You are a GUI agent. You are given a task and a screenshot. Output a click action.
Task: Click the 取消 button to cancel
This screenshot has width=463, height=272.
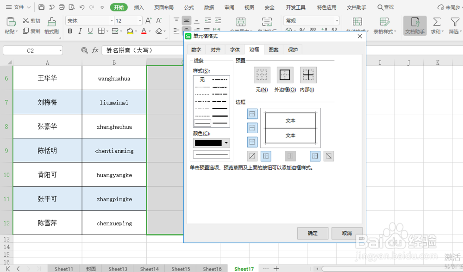(347, 233)
